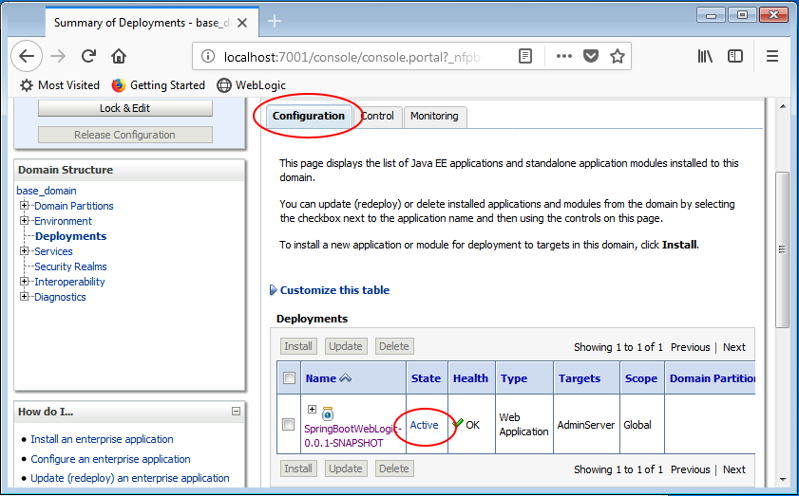Bookmark this page with the star icon
Screen dimensions: 799x496
(x=618, y=56)
